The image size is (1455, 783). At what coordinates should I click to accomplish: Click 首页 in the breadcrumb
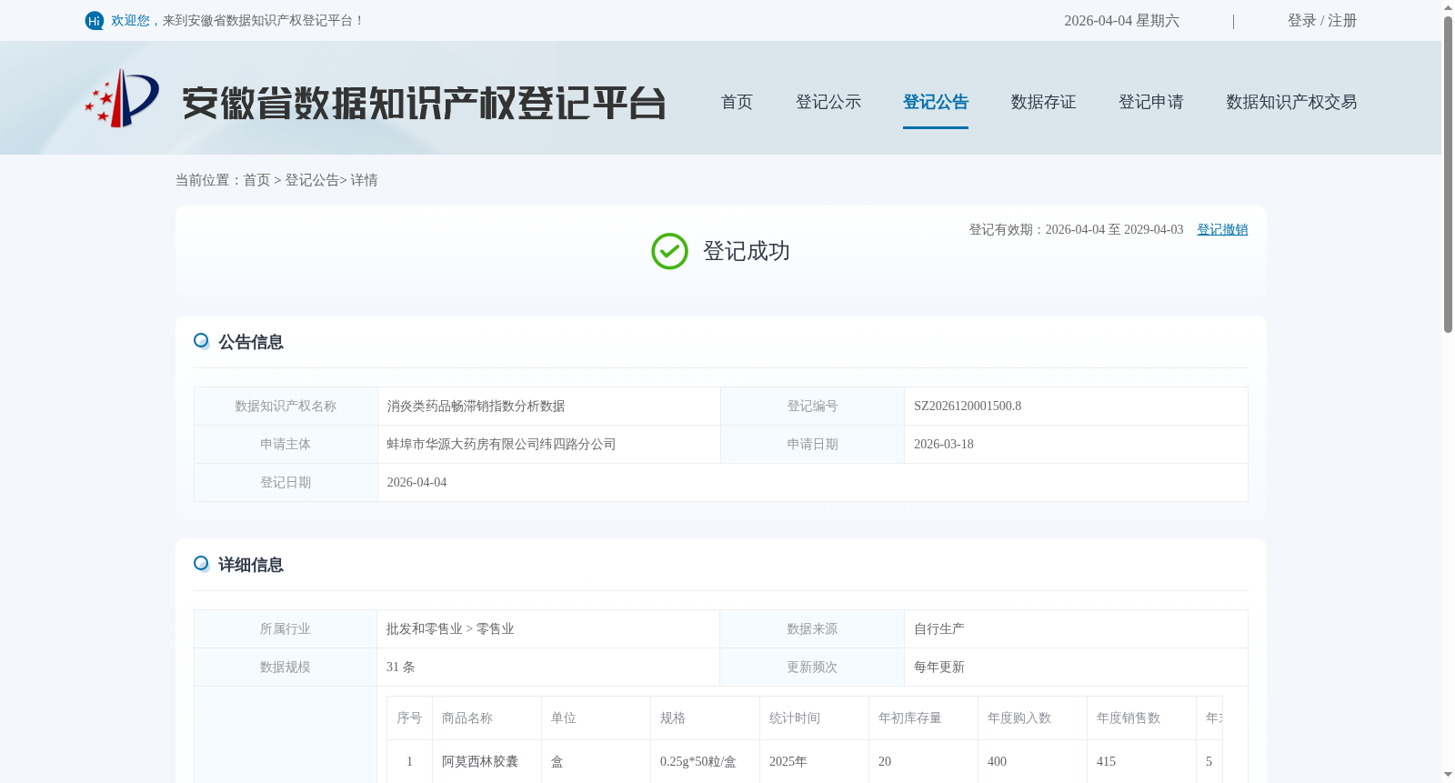pos(256,180)
